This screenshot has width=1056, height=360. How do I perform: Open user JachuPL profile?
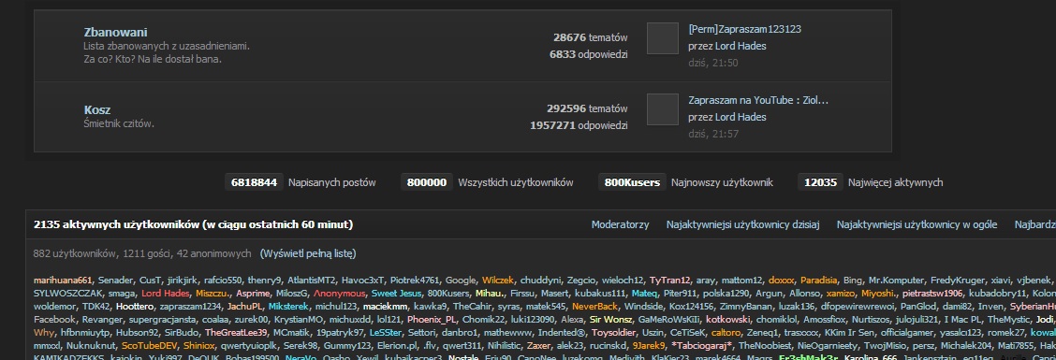245,307
